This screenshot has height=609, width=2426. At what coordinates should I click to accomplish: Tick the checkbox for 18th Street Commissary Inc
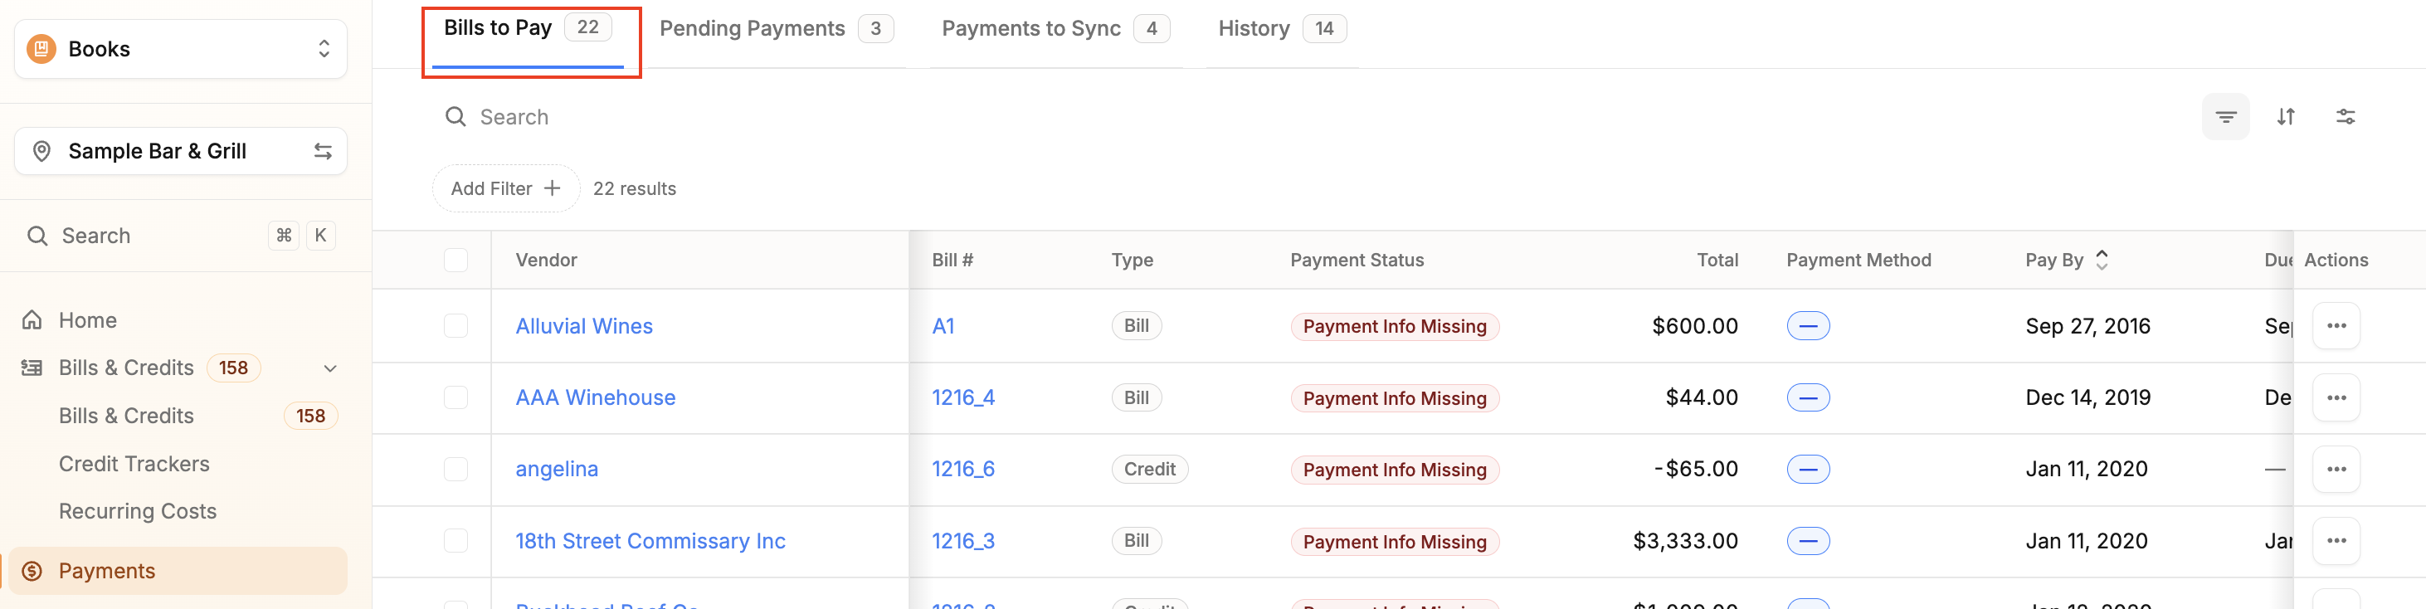click(455, 540)
